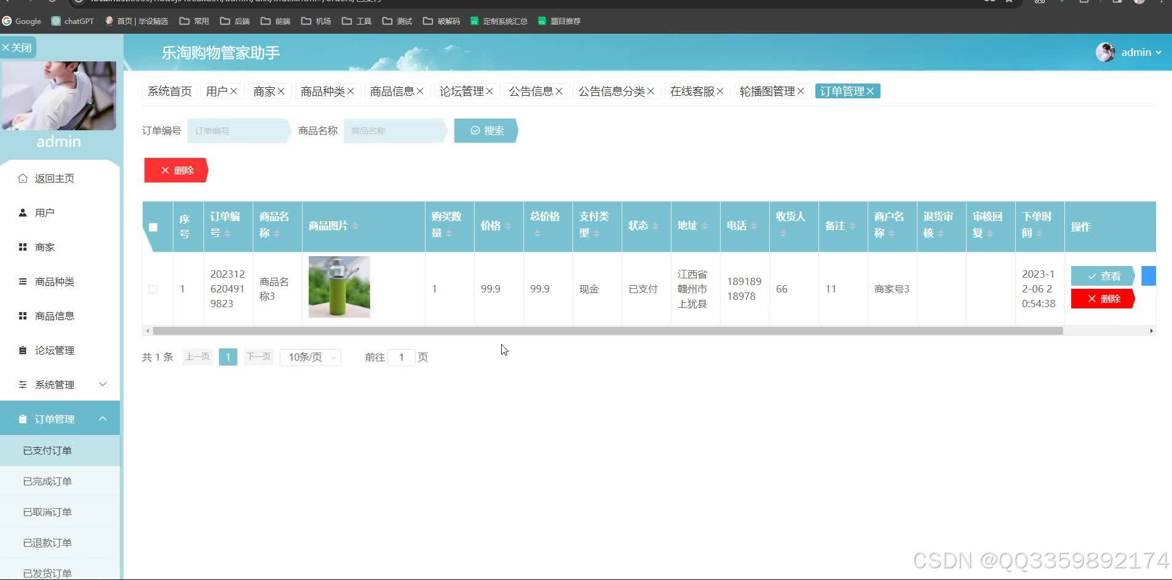Screen dimensions: 1172x580
Task: Click the home icon beside 返回主页
Action: [x=23, y=178]
